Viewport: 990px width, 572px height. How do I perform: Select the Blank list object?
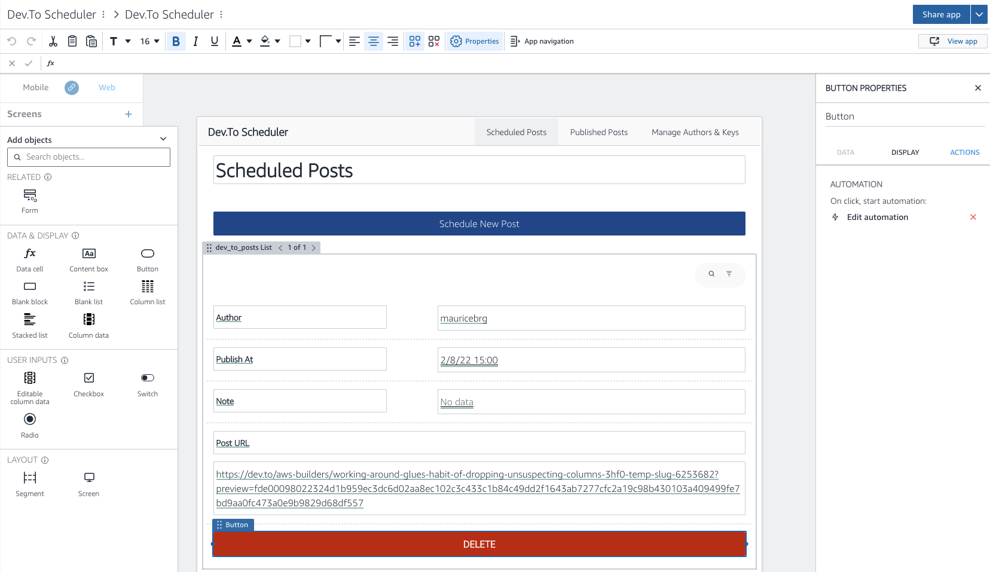[88, 293]
